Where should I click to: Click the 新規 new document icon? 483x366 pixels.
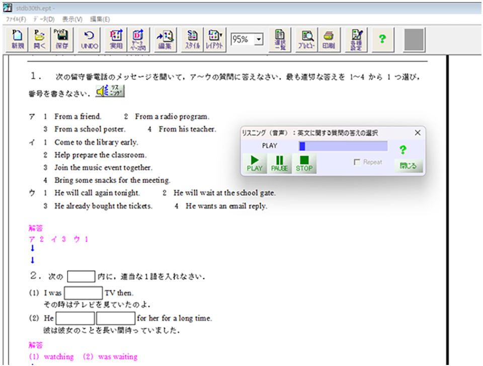pyautogui.click(x=17, y=39)
